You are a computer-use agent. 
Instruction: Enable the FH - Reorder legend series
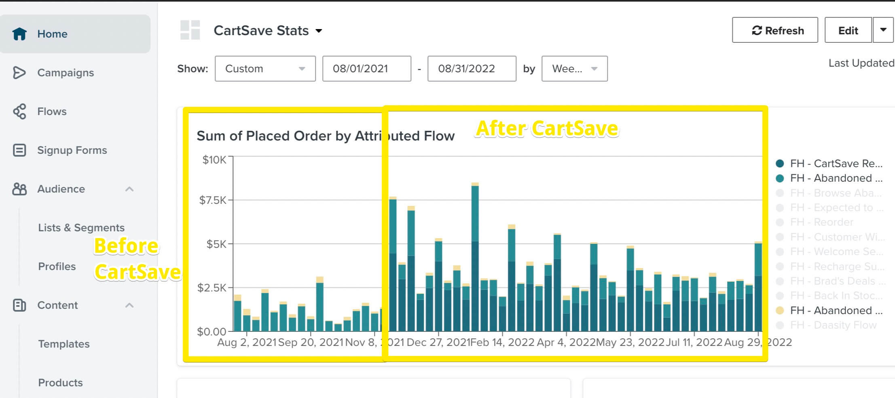click(821, 222)
